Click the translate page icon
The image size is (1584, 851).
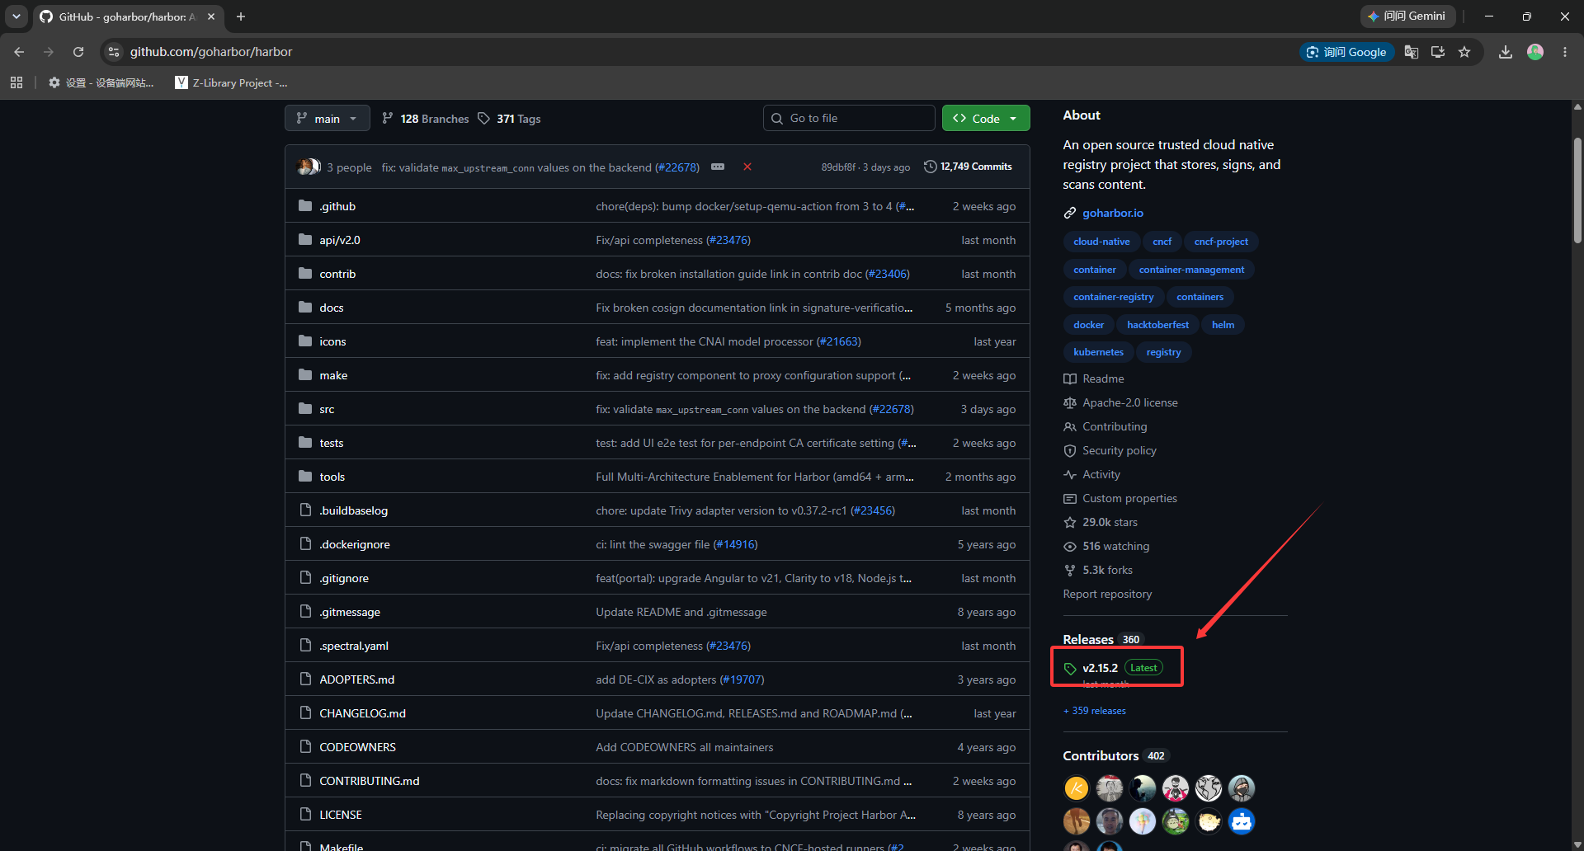pos(1412,52)
